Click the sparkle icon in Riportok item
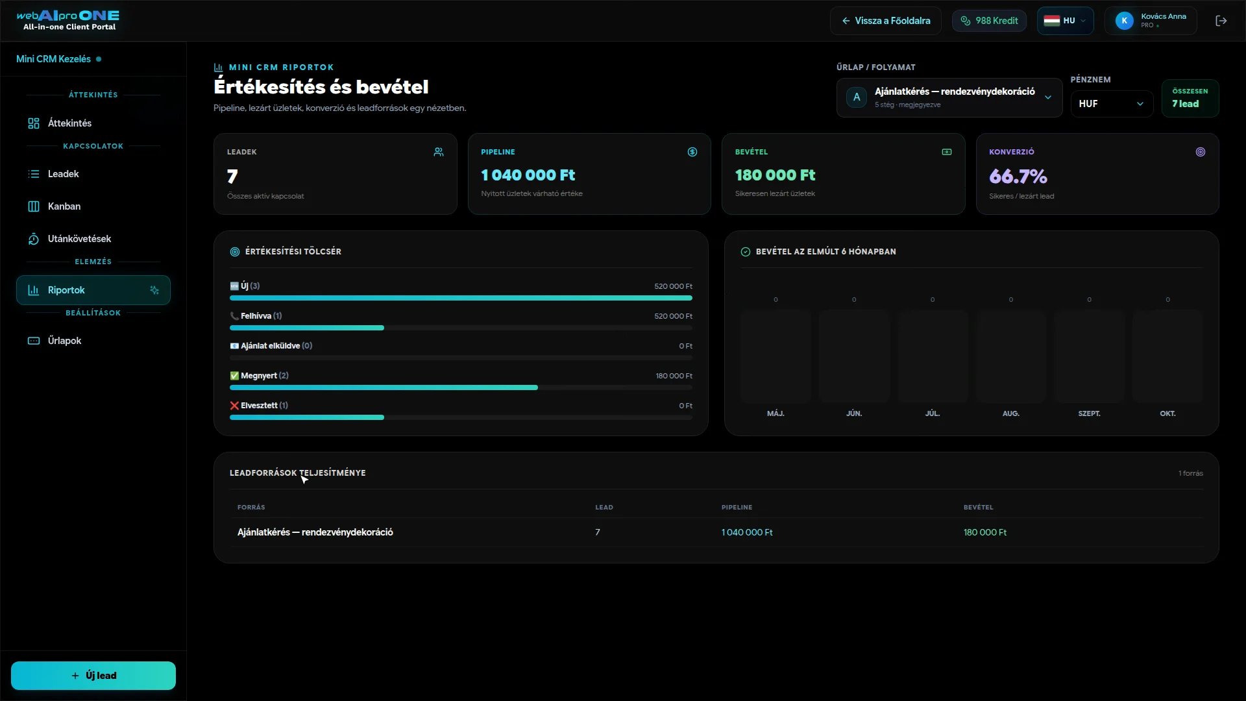Screen dimensions: 1246x701 (x=154, y=290)
